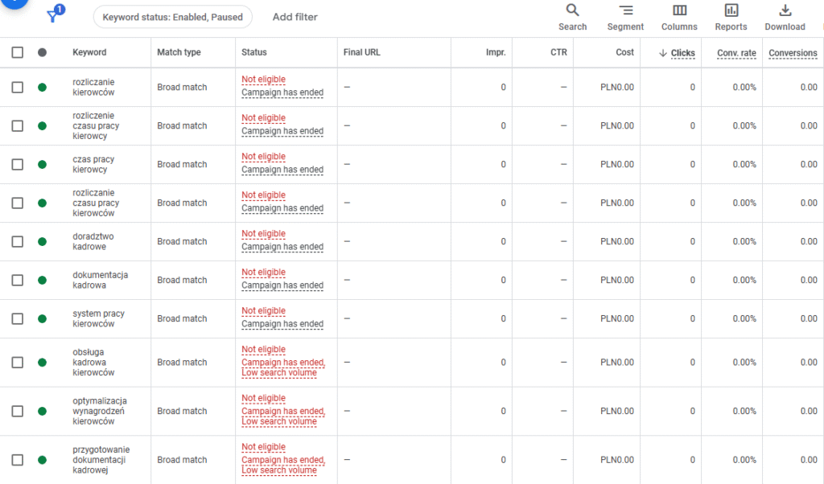This screenshot has height=484, width=824.
Task: Open the Segment options
Action: 625,14
